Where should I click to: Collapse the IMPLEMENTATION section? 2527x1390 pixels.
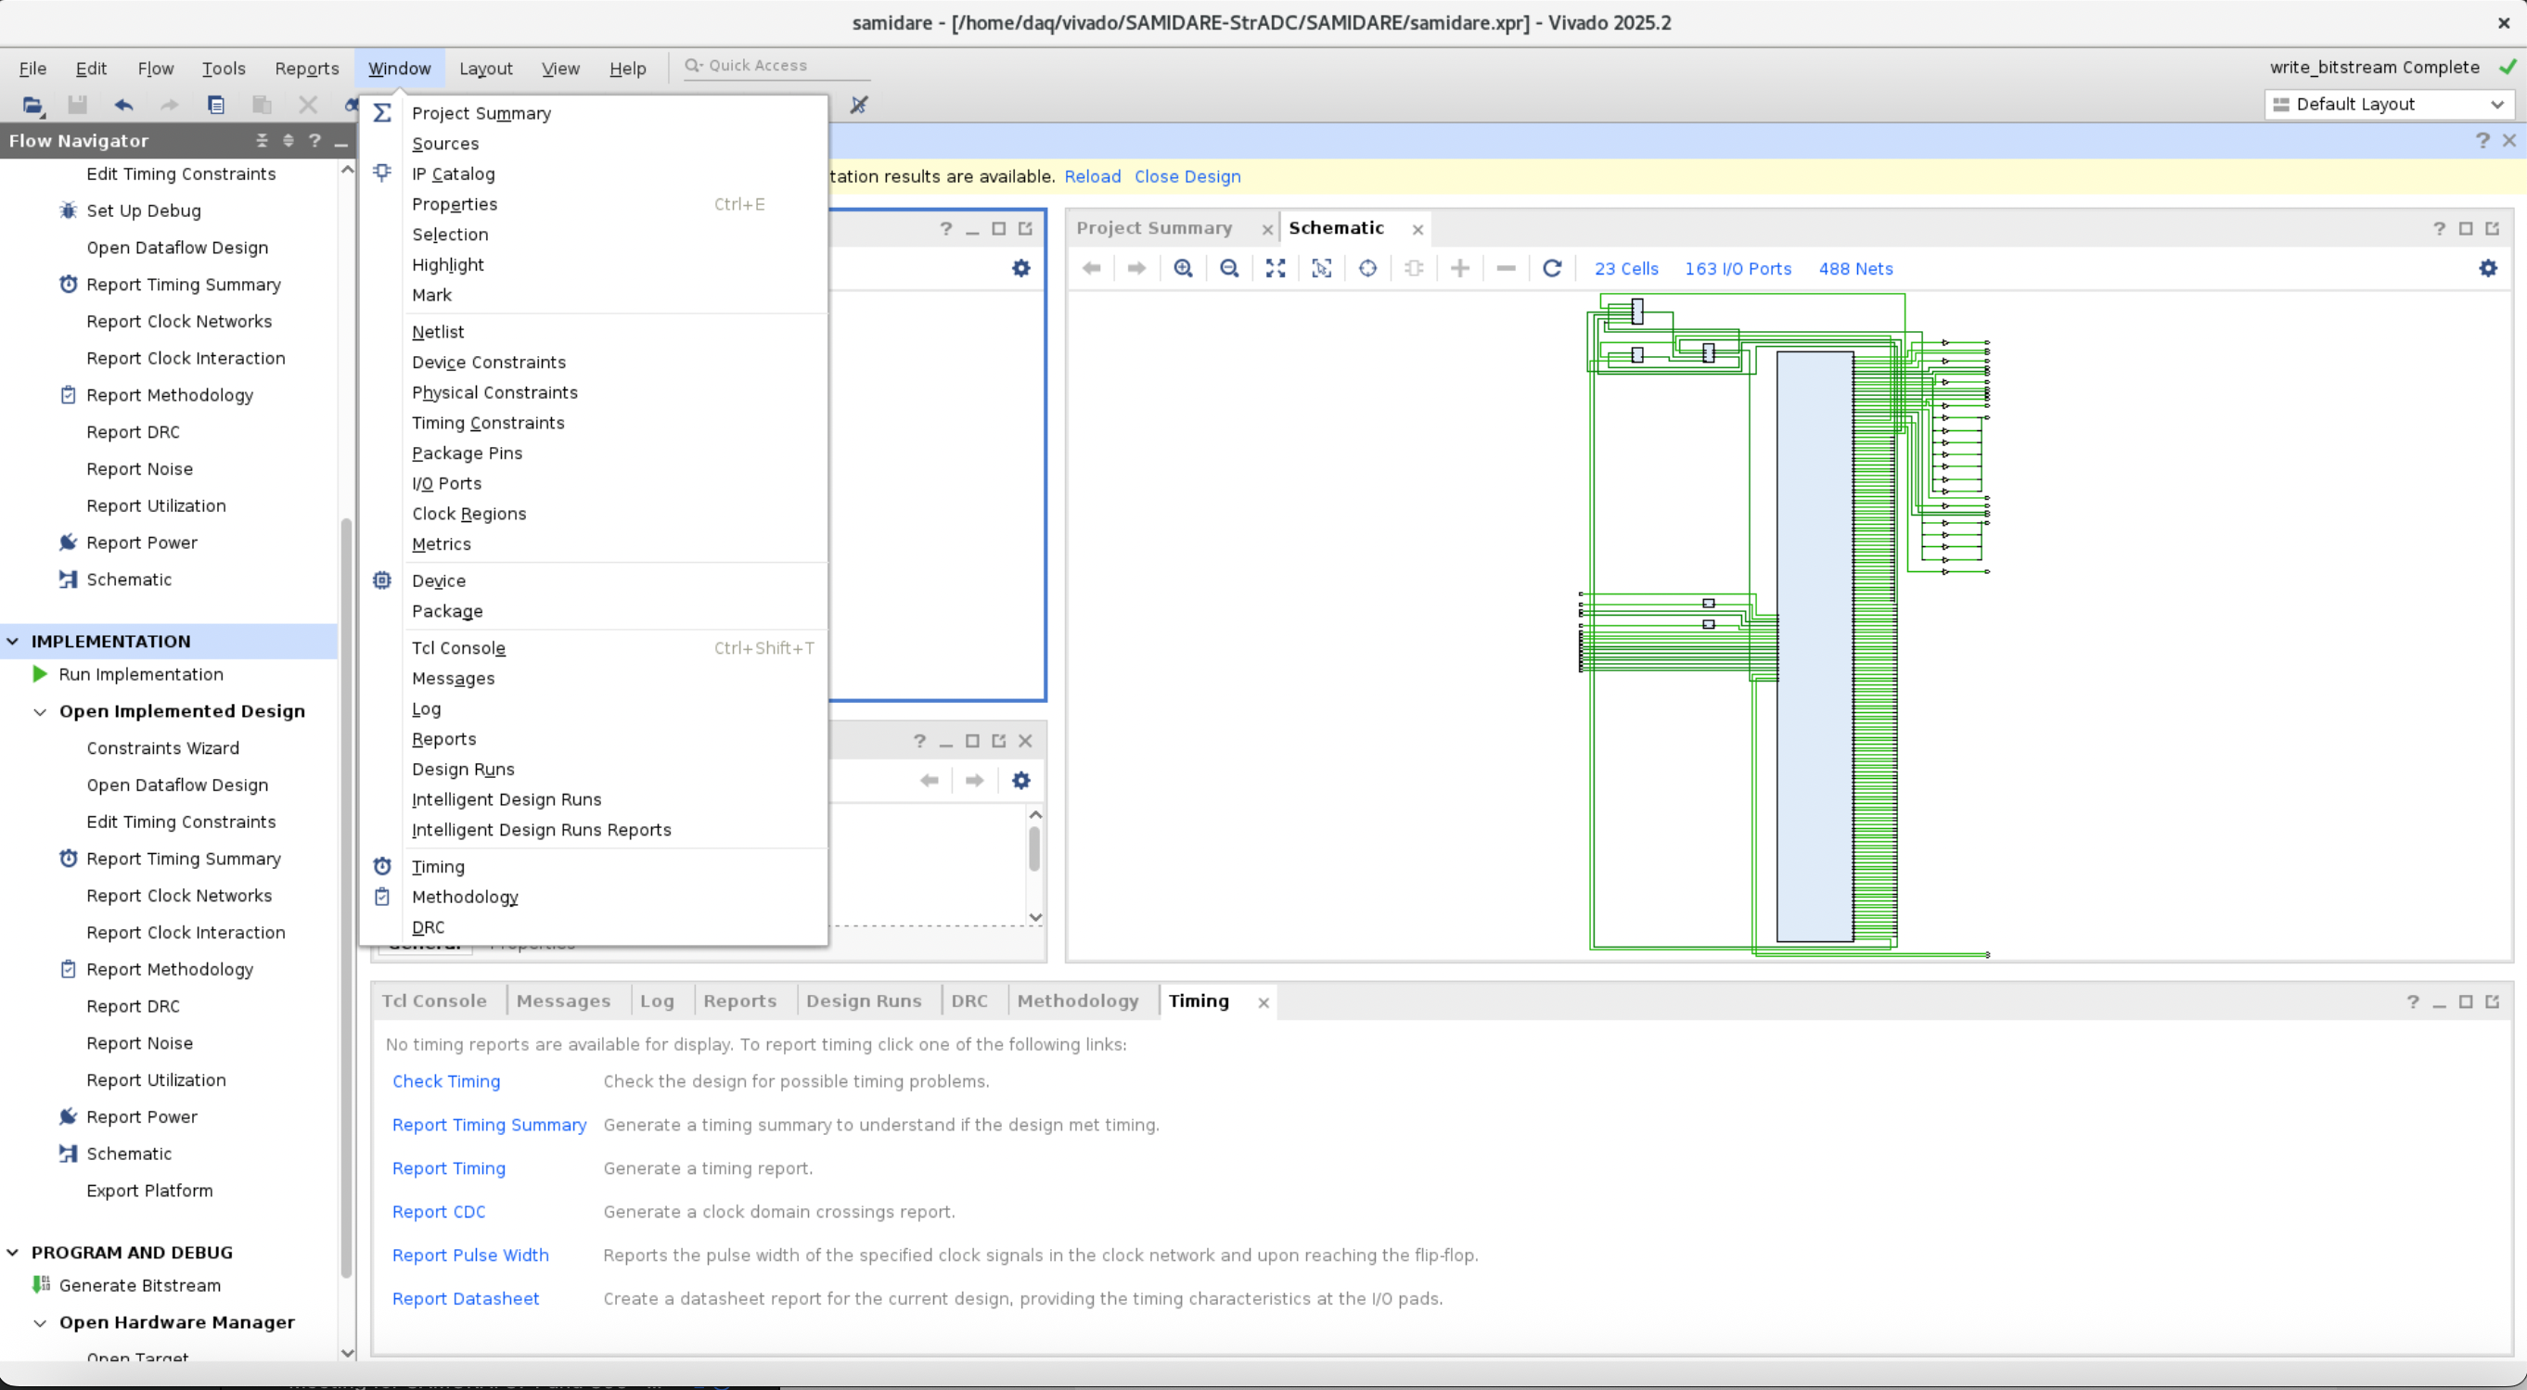pyautogui.click(x=13, y=641)
